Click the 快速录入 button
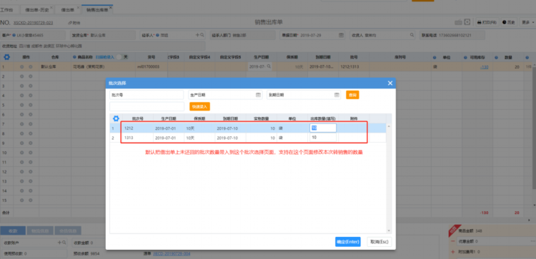Viewport: 536px width, 259px height. [x=199, y=106]
